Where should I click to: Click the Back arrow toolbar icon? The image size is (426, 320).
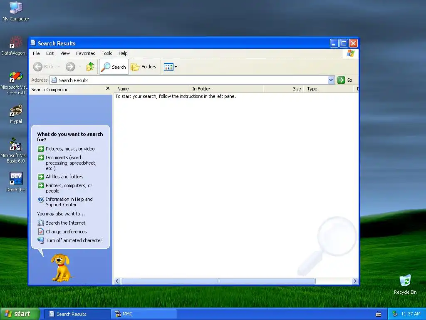click(x=38, y=67)
